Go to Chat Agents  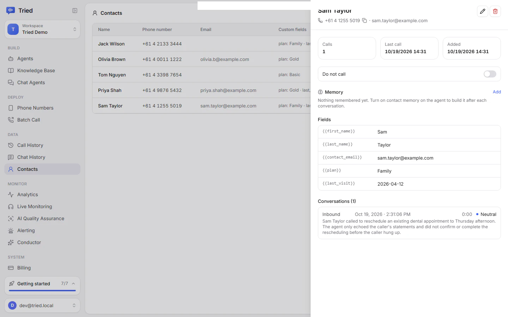[x=42, y=82]
